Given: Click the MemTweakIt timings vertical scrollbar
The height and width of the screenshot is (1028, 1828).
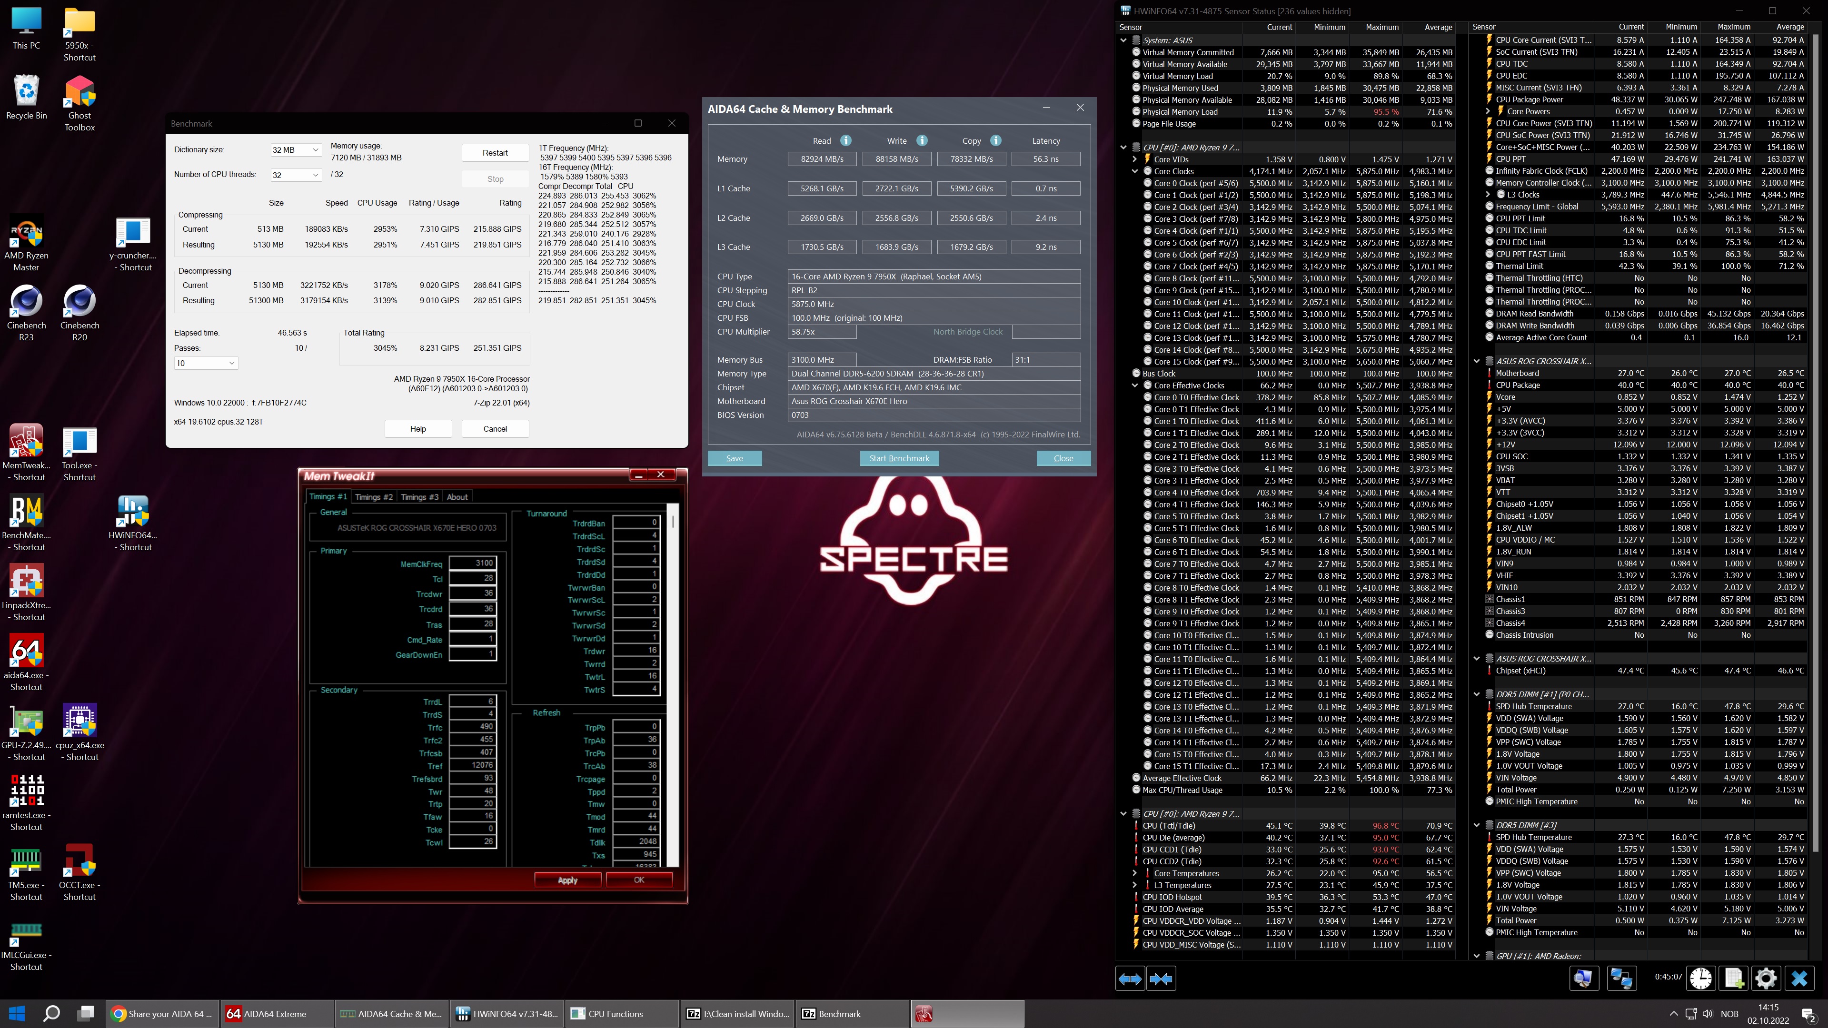Looking at the screenshot, I should click(x=674, y=685).
